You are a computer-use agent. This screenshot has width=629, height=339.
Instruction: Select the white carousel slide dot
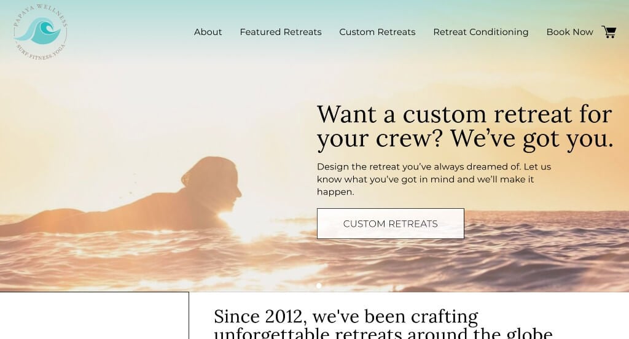(319, 286)
